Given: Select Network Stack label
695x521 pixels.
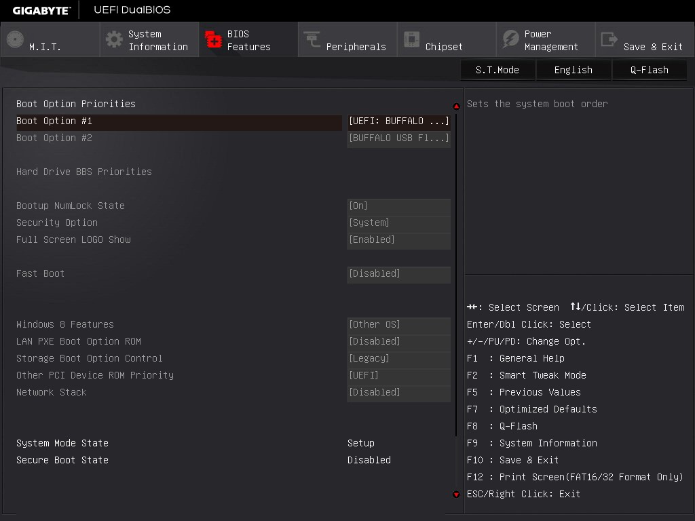Looking at the screenshot, I should [52, 393].
